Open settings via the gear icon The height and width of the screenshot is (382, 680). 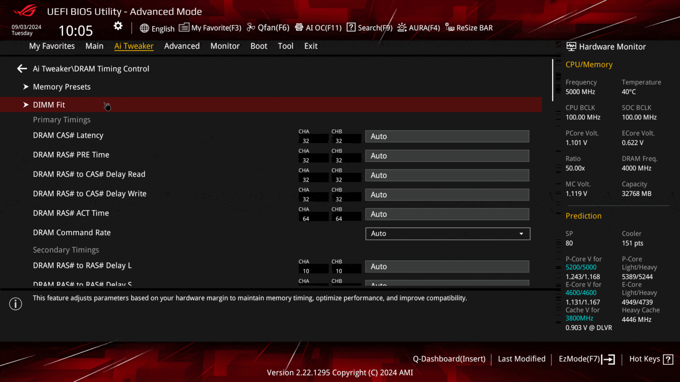click(118, 26)
